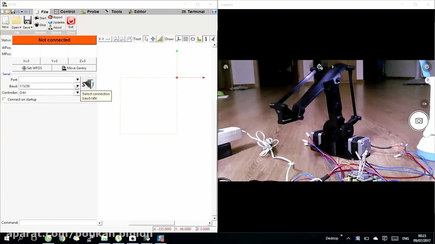Image resolution: width=435 pixels, height=244 pixels.
Task: Switch to the Tools tab
Action: (114, 12)
